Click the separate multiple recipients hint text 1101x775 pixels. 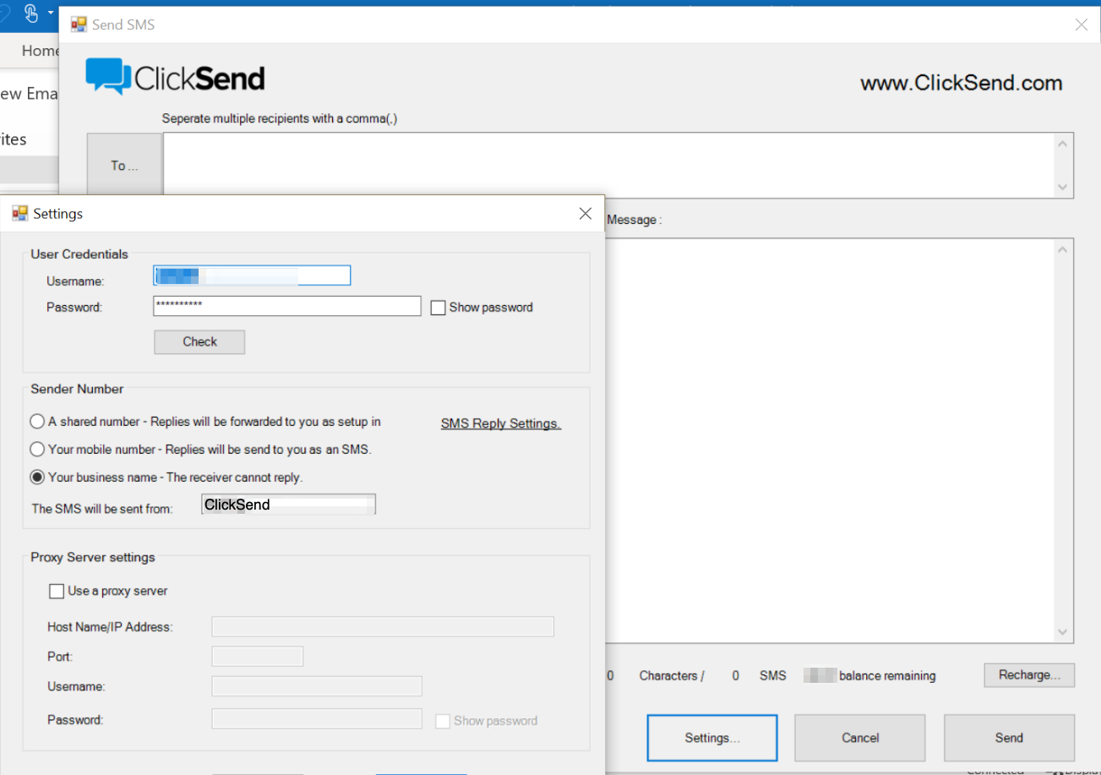pos(280,118)
